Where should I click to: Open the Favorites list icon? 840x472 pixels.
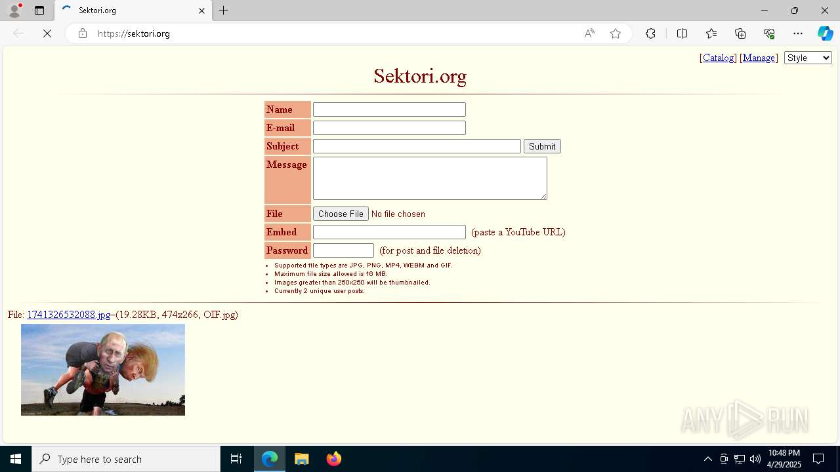tap(711, 33)
